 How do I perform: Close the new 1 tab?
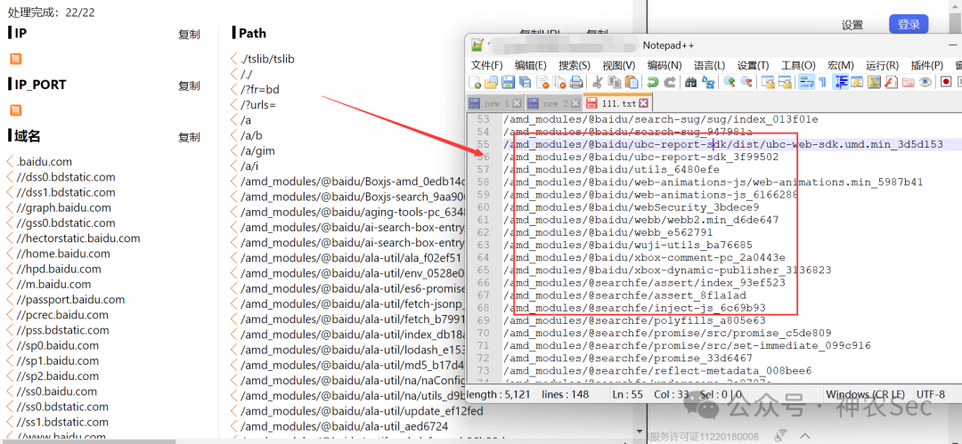point(517,103)
